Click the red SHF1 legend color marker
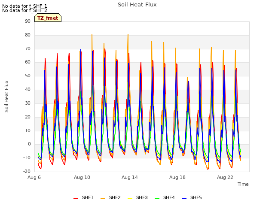Viewport: 275px width, 206px height. pos(76,198)
